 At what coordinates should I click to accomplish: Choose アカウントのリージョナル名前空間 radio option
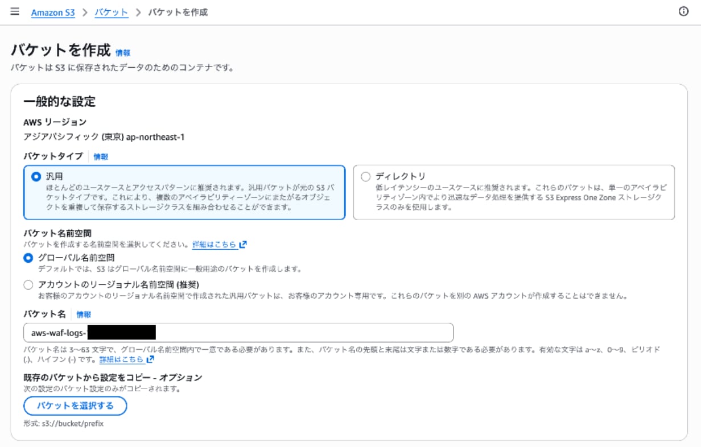coord(28,284)
